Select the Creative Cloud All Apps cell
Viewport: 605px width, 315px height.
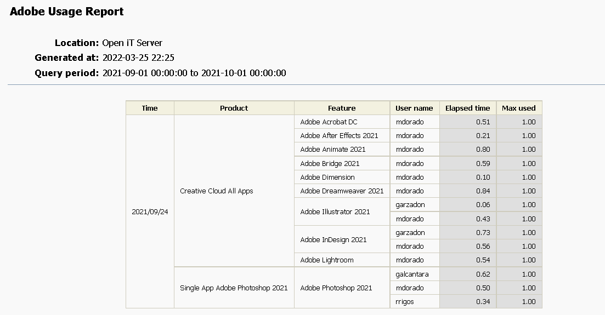click(x=234, y=191)
